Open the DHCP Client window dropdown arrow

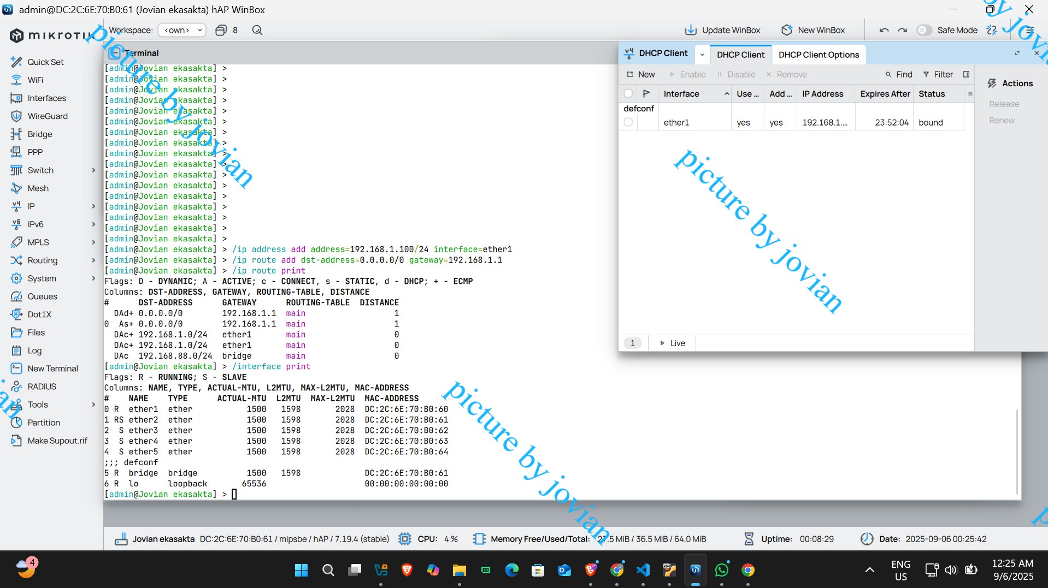702,55
